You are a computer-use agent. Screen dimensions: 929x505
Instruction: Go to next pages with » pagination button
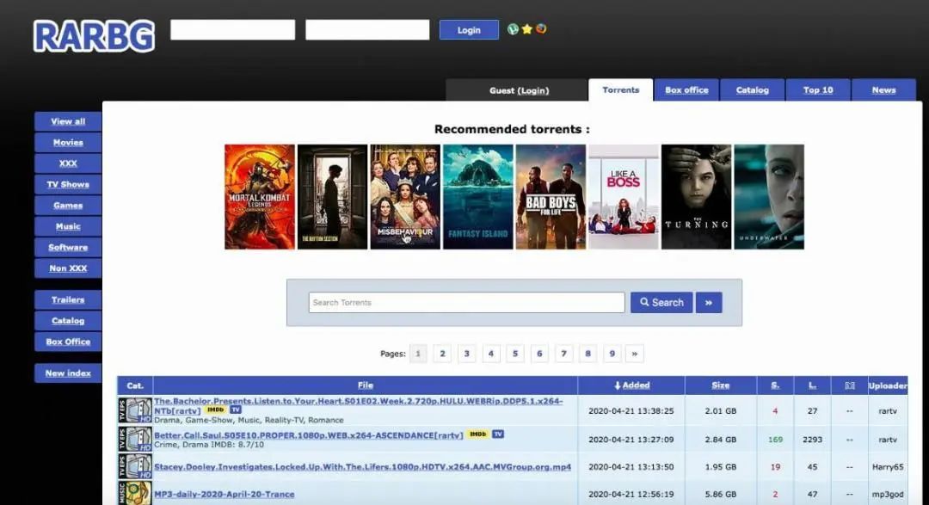pos(635,354)
